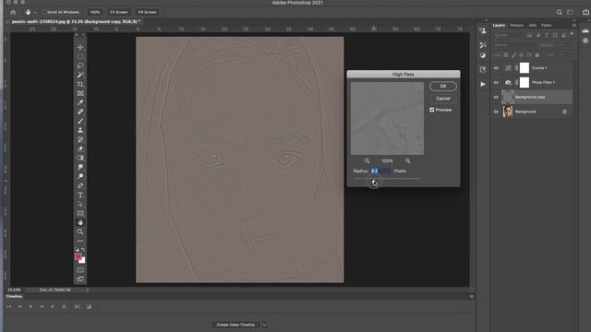Play the timeline
The height and width of the screenshot is (332, 591).
[x=30, y=307]
